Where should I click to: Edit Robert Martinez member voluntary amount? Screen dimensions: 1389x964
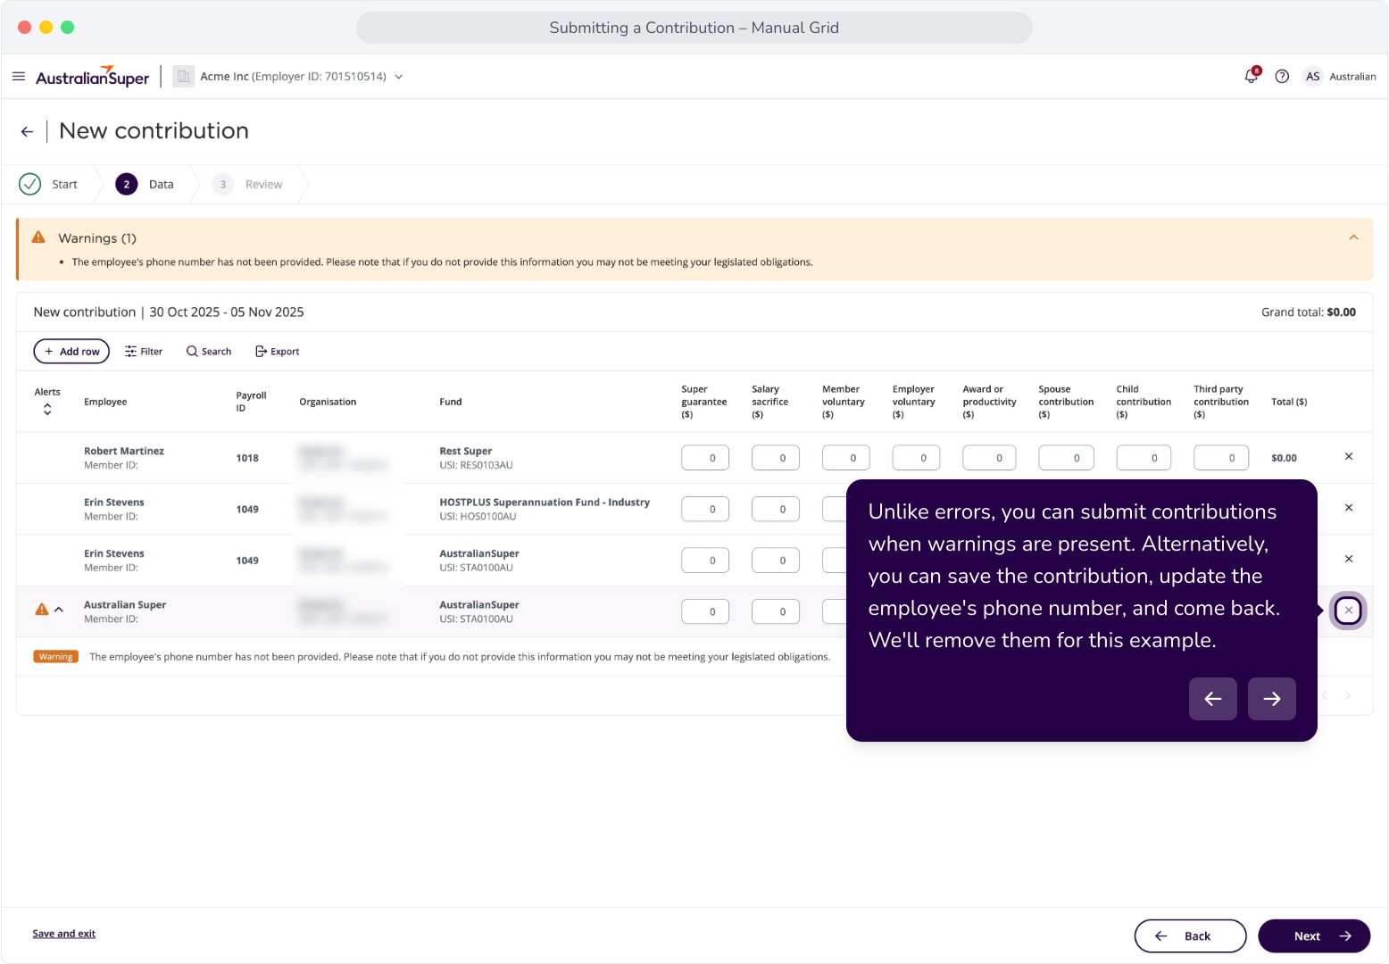(846, 458)
